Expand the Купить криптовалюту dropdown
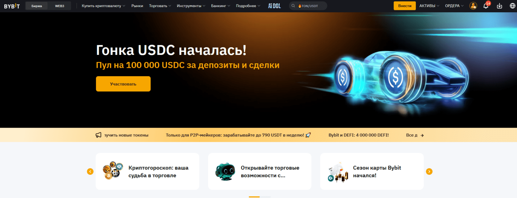The height and width of the screenshot is (198, 517). 103,6
